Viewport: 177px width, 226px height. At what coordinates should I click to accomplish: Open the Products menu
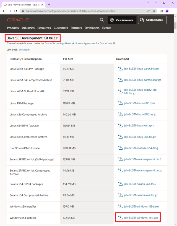[13, 28]
